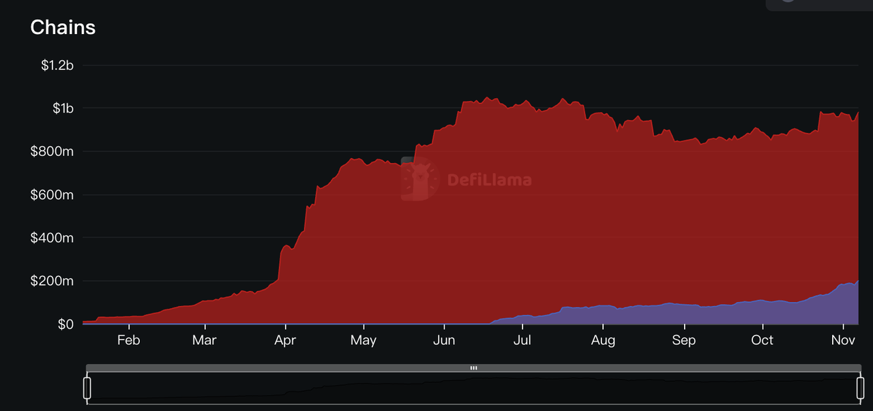This screenshot has width=873, height=411.
Task: Click the $0 y-axis label
Action: (65, 324)
